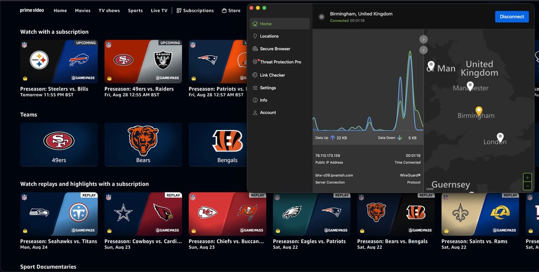The width and height of the screenshot is (539, 272).
Task: Select the Bears team card
Action: 143,145
